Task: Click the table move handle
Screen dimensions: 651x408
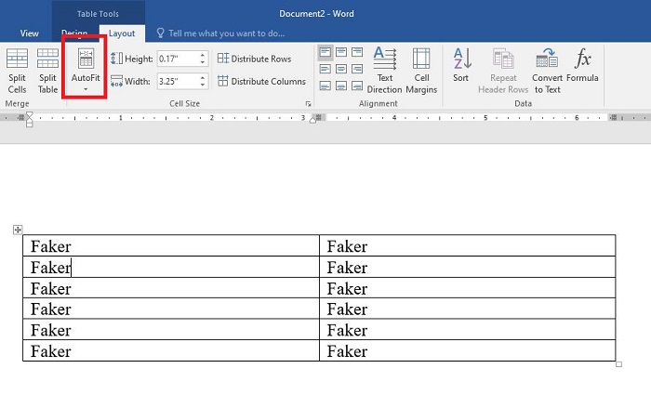Action: pos(18,229)
